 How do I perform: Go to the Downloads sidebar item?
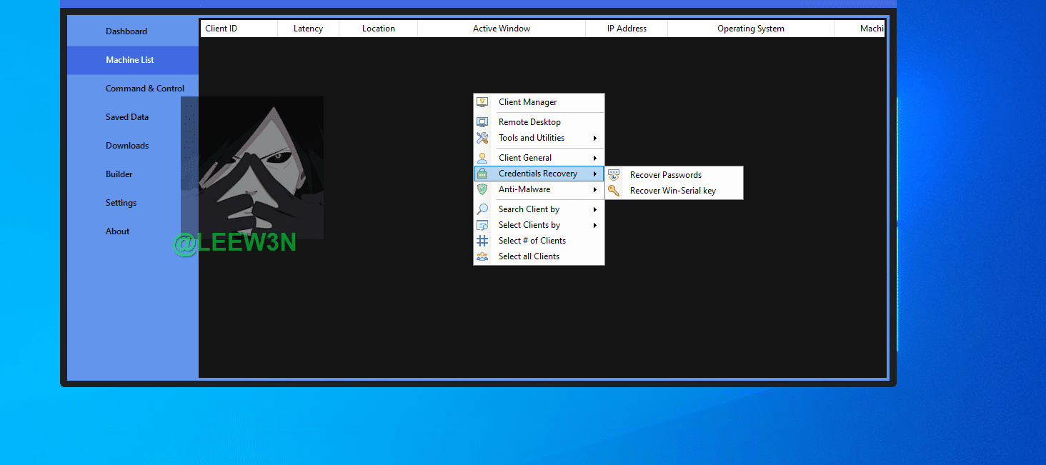click(127, 146)
